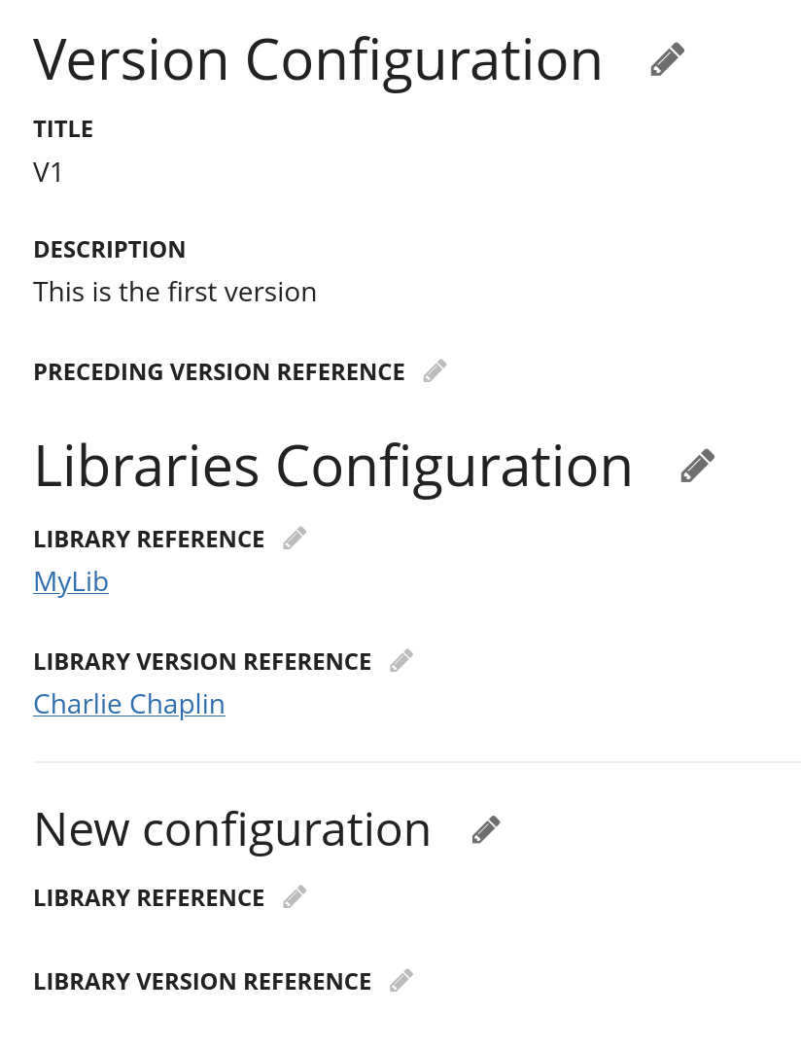Edit the Preceding Version Reference field
Screen dimensions: 801x1048
(435, 371)
